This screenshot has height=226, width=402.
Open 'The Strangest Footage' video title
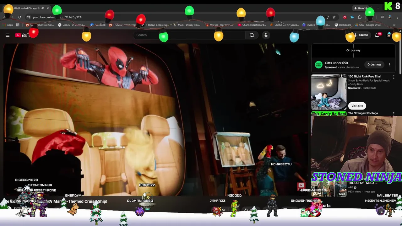tap(363, 113)
